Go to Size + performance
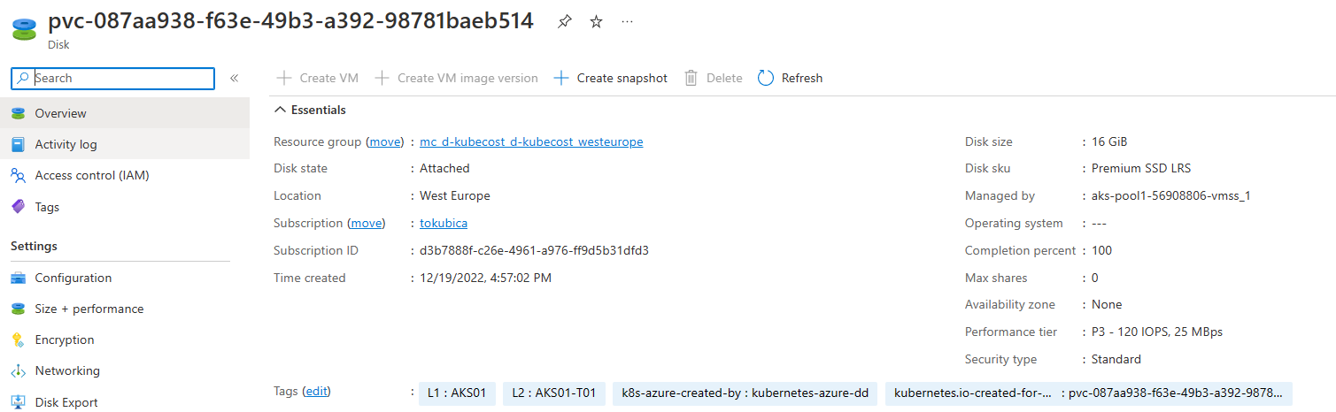This screenshot has height=412, width=1336. 89,309
